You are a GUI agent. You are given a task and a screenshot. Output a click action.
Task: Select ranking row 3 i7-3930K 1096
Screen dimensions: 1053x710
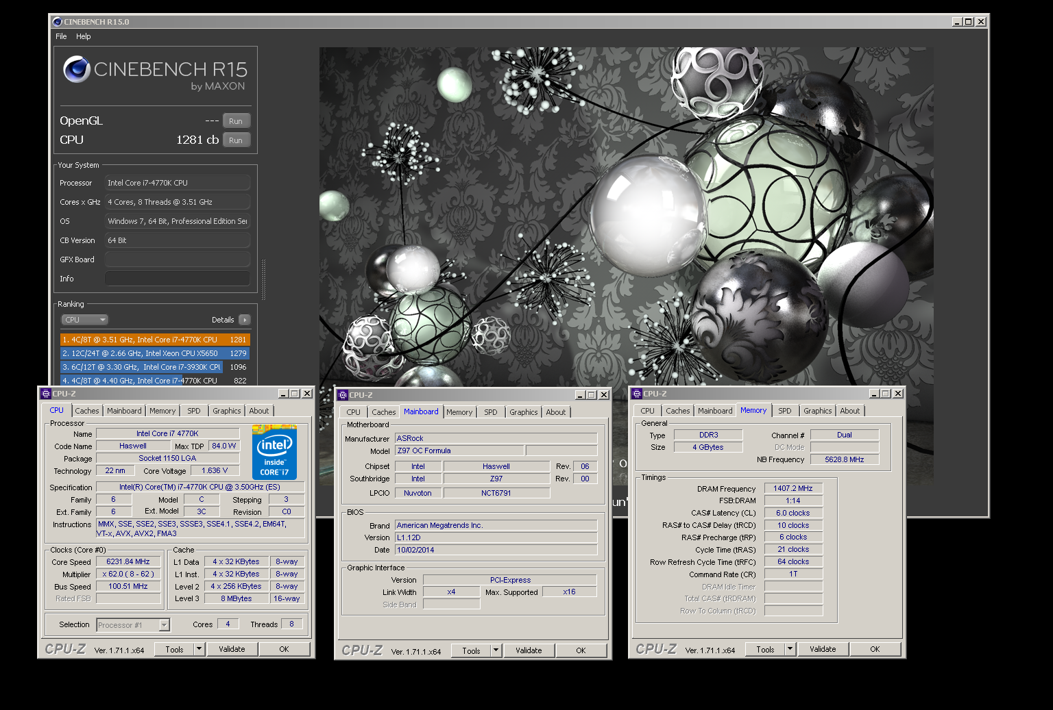click(x=155, y=367)
